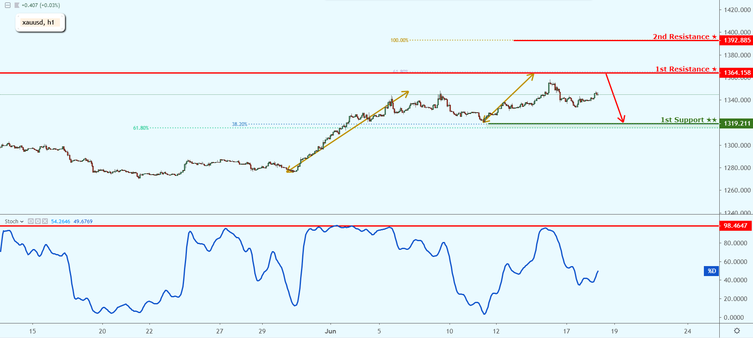Click date 27 on time axis
The width and height of the screenshot is (753, 338).
coord(220,331)
